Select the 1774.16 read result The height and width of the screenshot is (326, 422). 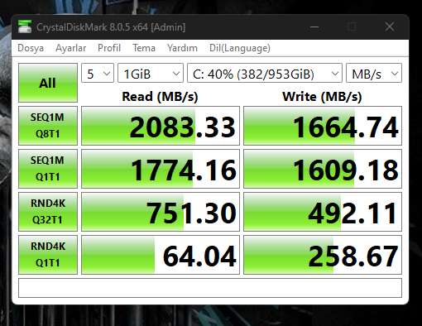click(x=161, y=169)
